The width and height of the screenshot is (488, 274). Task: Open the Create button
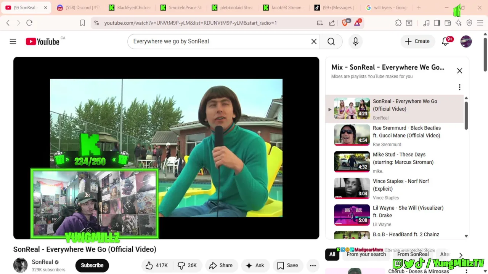(417, 41)
